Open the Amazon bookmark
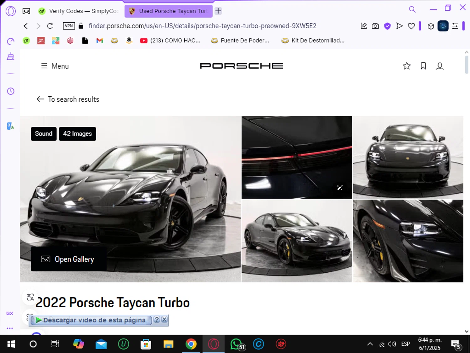 click(x=129, y=40)
